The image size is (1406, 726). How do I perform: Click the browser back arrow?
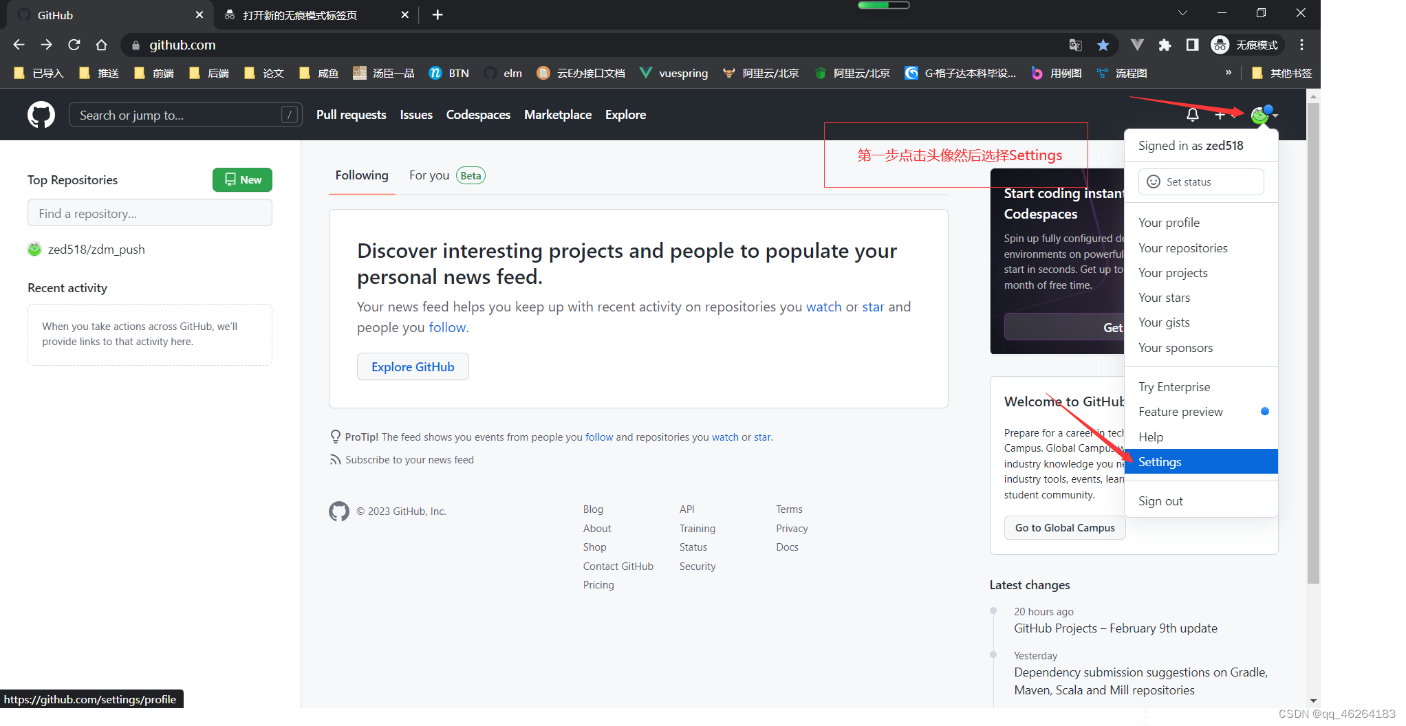tap(19, 45)
